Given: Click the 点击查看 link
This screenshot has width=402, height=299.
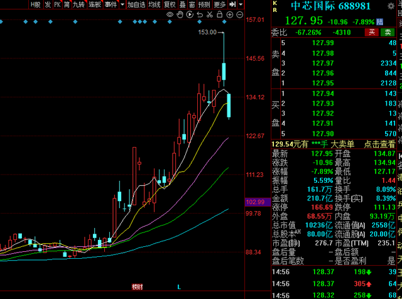Looking at the screenshot, I should [x=379, y=144].
